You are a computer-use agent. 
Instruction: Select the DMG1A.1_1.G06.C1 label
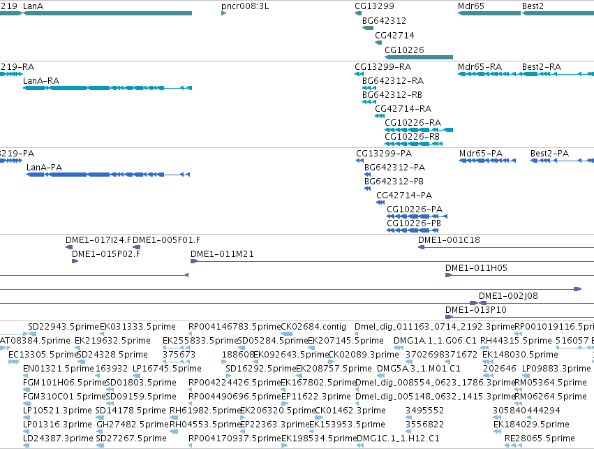436,341
